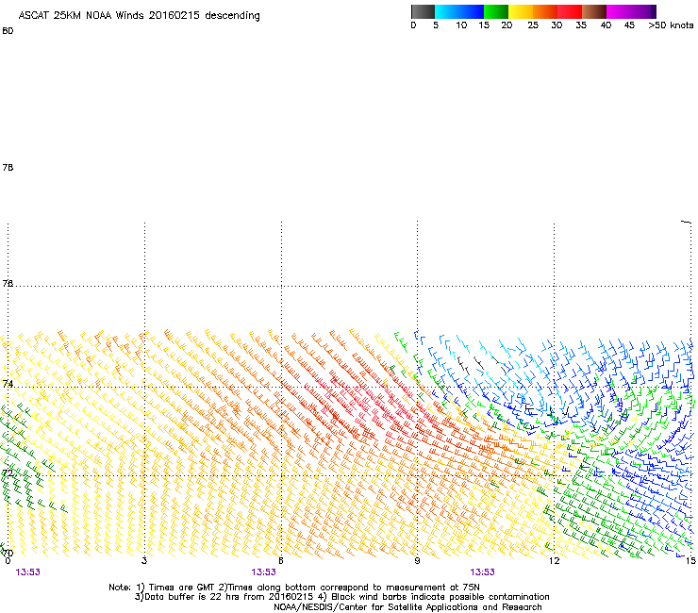Select the green 15-20 knots color band
This screenshot has width=698, height=613.
(497, 11)
